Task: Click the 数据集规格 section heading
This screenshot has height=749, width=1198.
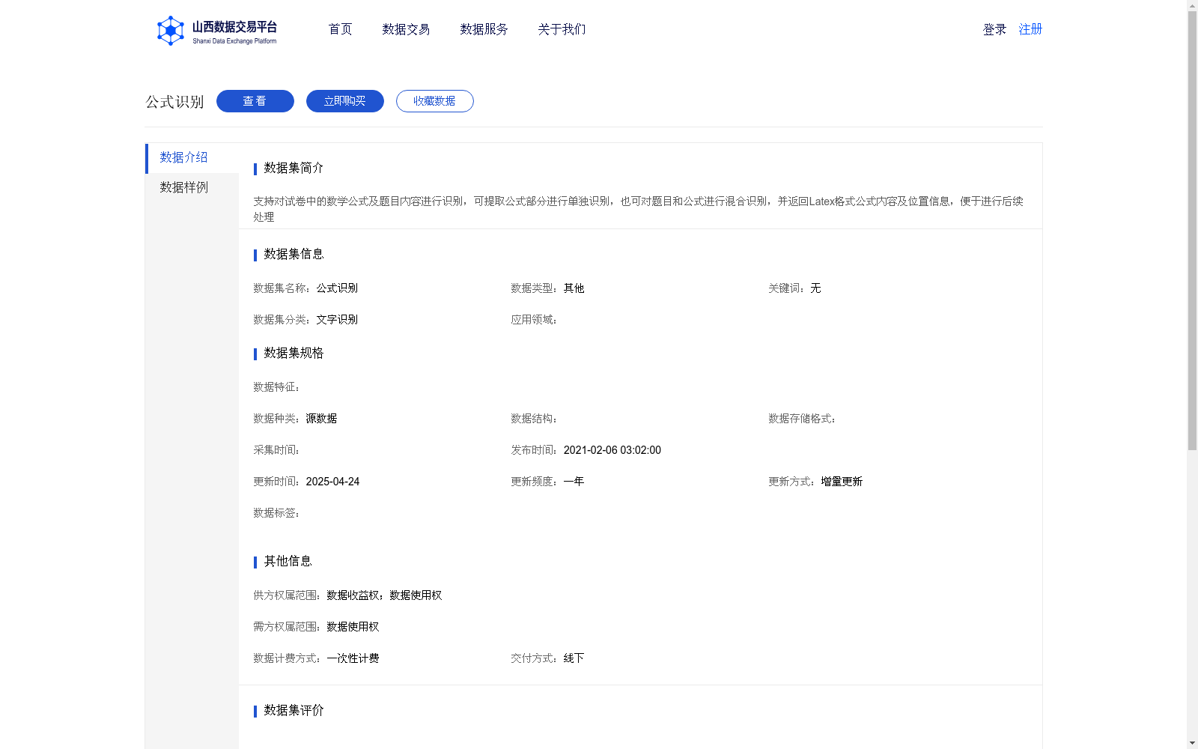Action: pos(294,353)
